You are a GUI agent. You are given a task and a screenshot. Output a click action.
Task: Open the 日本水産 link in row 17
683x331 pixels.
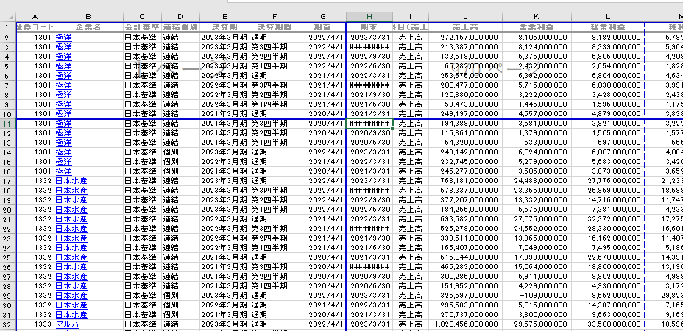[72, 181]
